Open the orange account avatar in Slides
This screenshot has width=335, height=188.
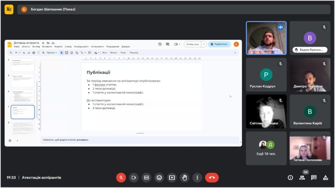[236, 44]
